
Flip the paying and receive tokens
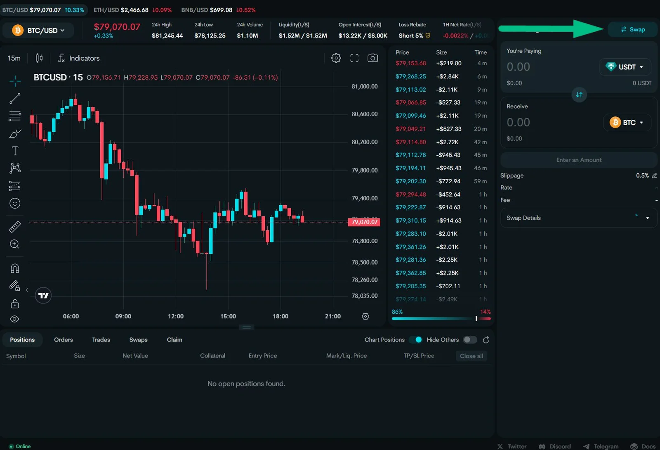coord(579,95)
